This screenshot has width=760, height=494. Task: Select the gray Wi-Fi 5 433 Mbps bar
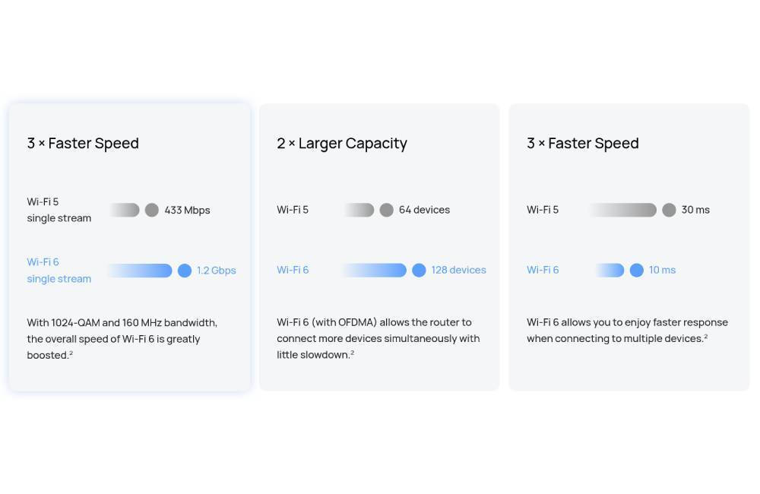(x=125, y=210)
